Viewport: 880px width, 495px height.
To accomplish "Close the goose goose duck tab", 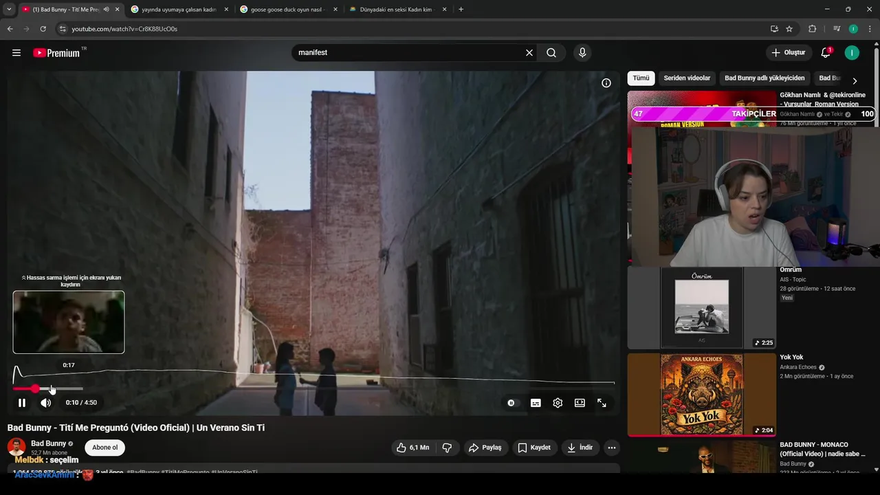I will [x=335, y=10].
